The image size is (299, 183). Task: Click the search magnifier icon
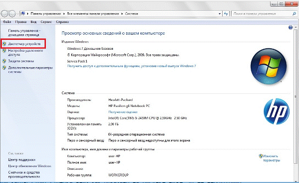(294, 14)
